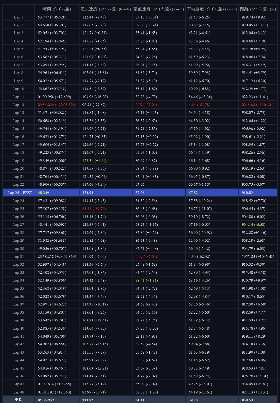Click Lap 3 max speed 121.73 (+0.83)
The width and height of the screenshot is (280, 403).
pyautogui.click(x=94, y=33)
